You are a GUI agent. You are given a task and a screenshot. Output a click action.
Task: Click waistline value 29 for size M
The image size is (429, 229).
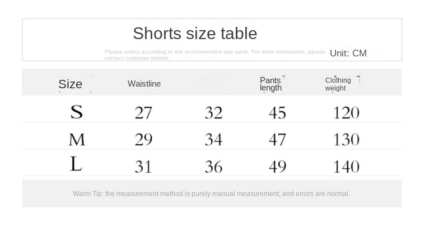tap(143, 140)
